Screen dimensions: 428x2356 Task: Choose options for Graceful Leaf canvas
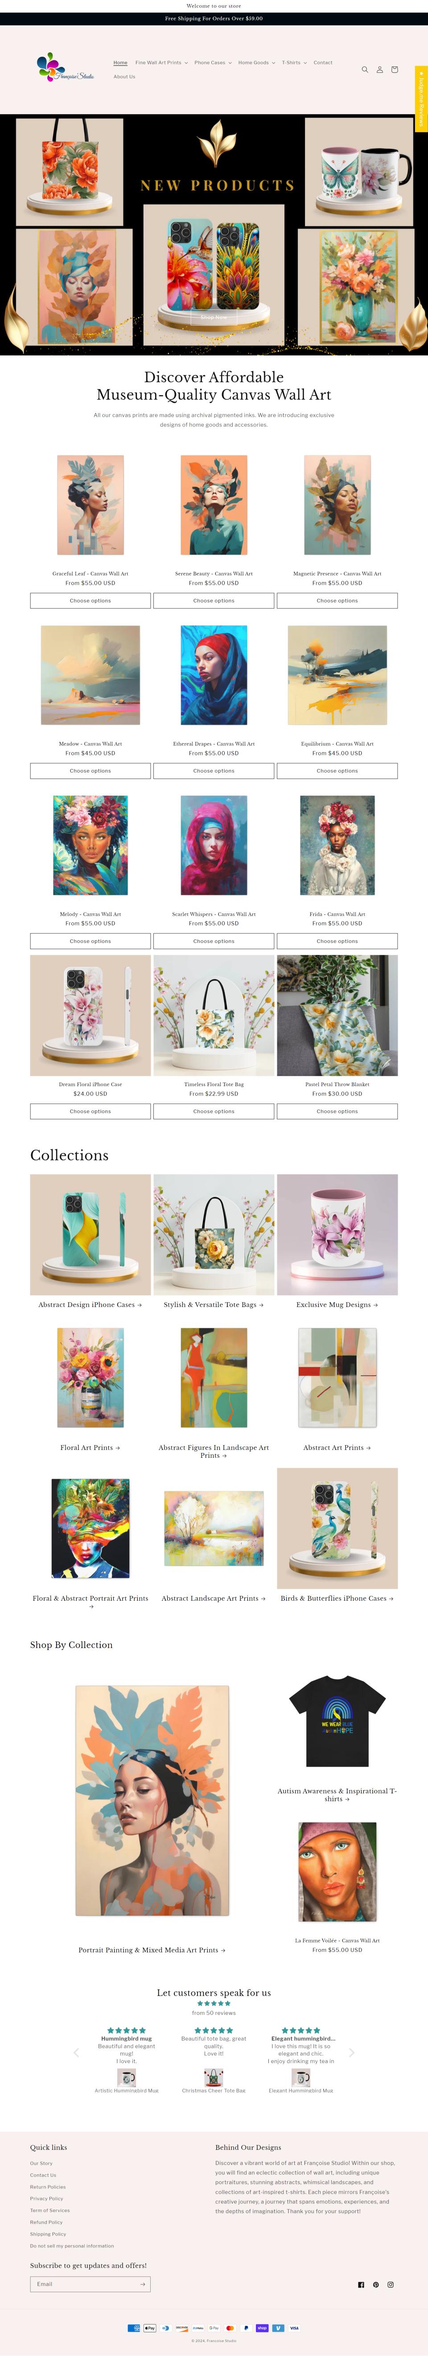click(x=91, y=601)
